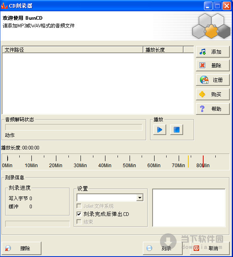Click the BurnCD flame icon in title bar
233x257 pixels.
coord(4,6)
